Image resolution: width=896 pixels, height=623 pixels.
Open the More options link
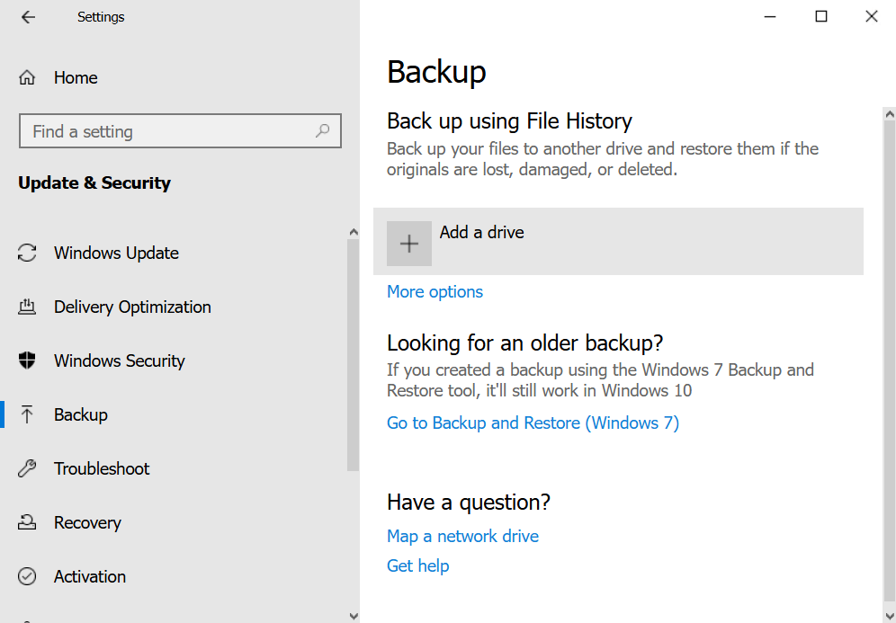(435, 292)
